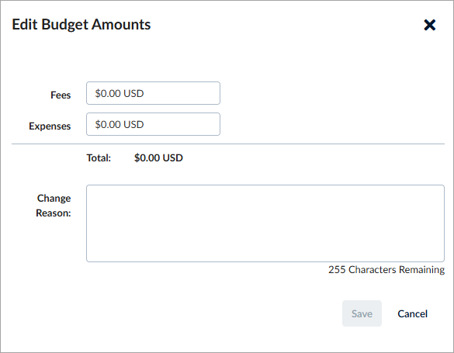Click the Edit Budget Amounts title
Screen dimensions: 454x353
(x=81, y=25)
